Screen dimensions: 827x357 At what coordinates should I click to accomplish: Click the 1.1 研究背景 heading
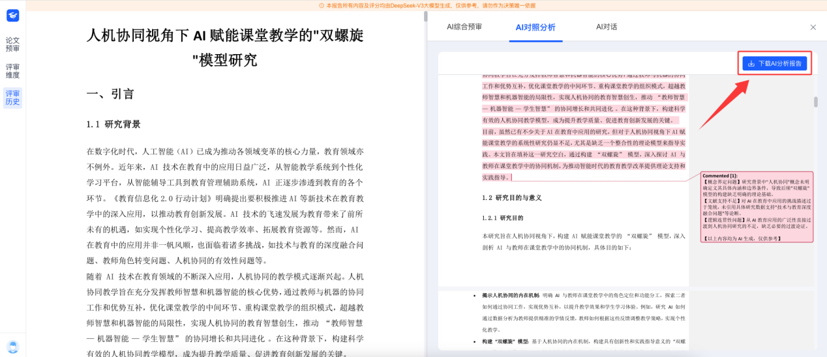click(x=113, y=124)
